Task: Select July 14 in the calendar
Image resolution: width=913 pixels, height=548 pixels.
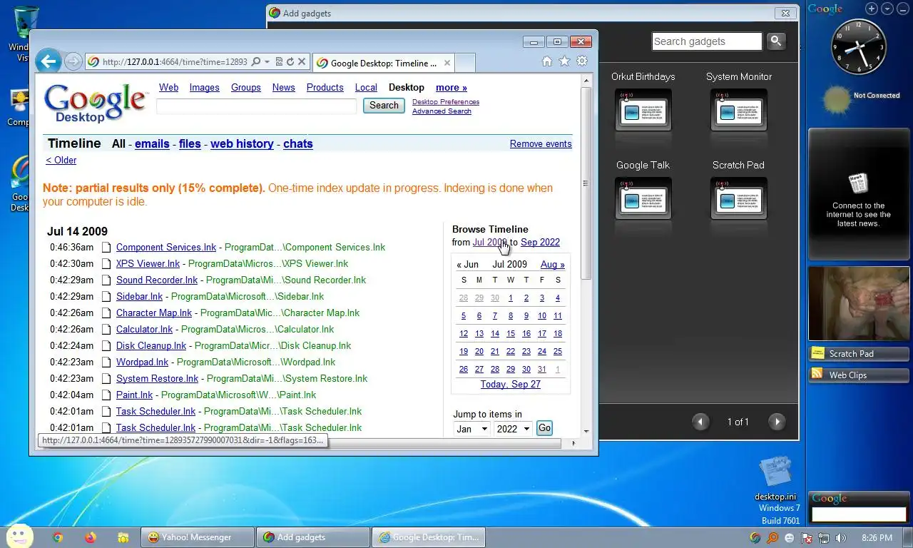Action: pyautogui.click(x=495, y=333)
